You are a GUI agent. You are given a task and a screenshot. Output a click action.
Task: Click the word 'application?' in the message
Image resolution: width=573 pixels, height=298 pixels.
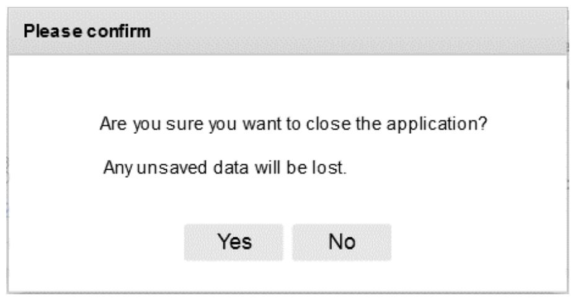coord(437,124)
